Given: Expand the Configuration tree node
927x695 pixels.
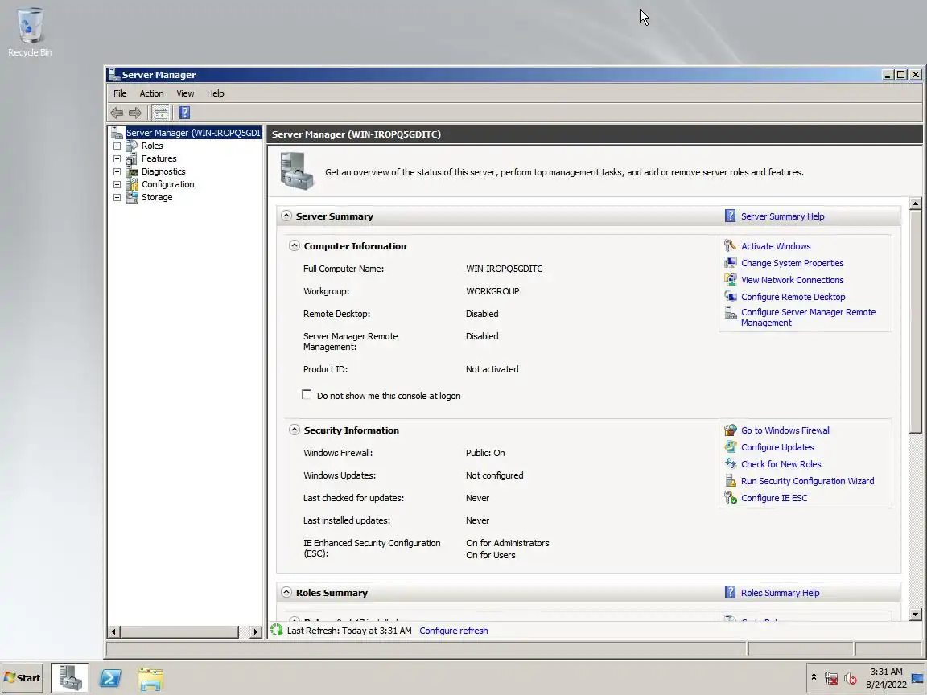Looking at the screenshot, I should [117, 184].
